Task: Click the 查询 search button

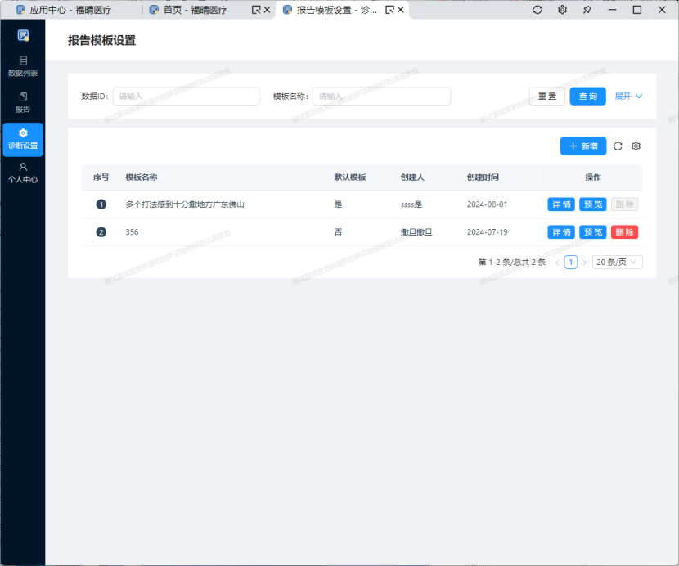Action: pos(587,96)
